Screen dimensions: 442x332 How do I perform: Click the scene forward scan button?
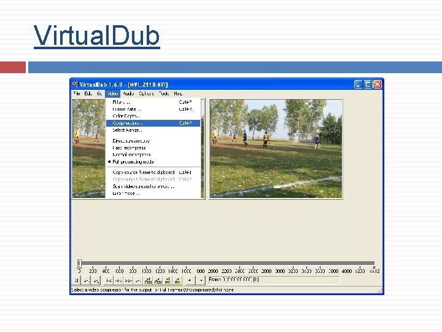point(177,280)
